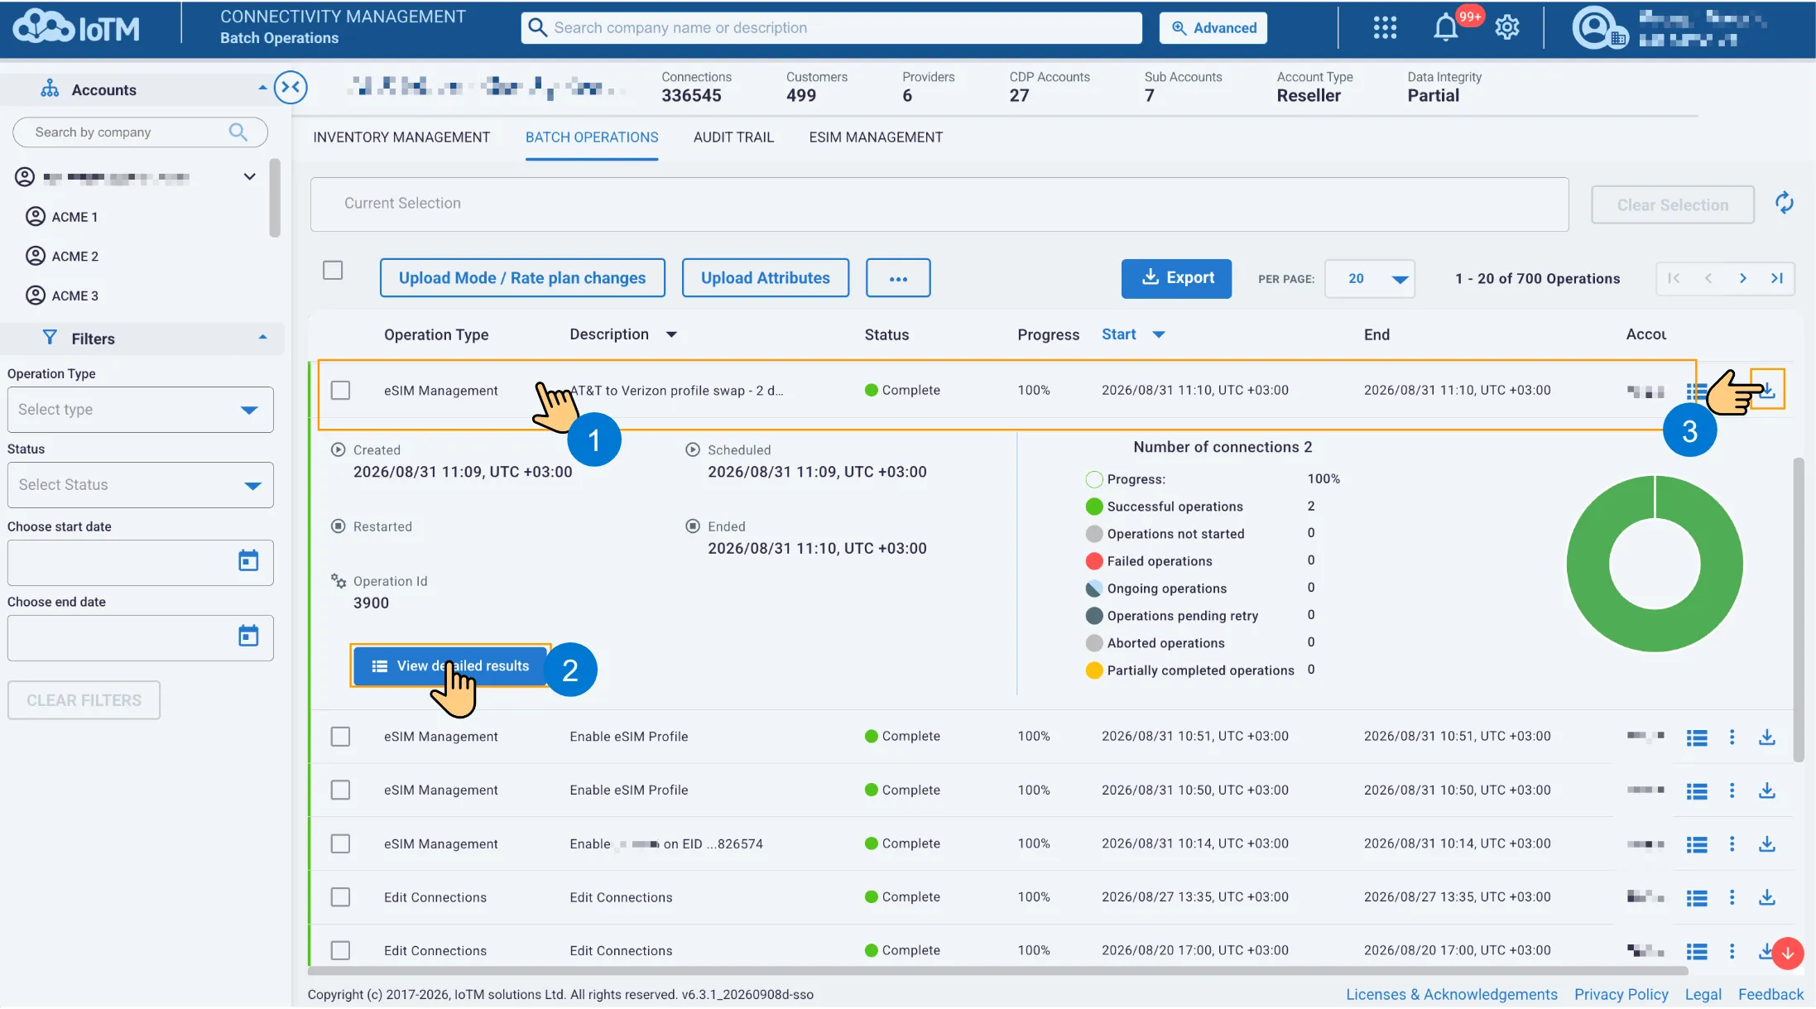The width and height of the screenshot is (1816, 1009).
Task: Open the Feedback link
Action: (1770, 994)
